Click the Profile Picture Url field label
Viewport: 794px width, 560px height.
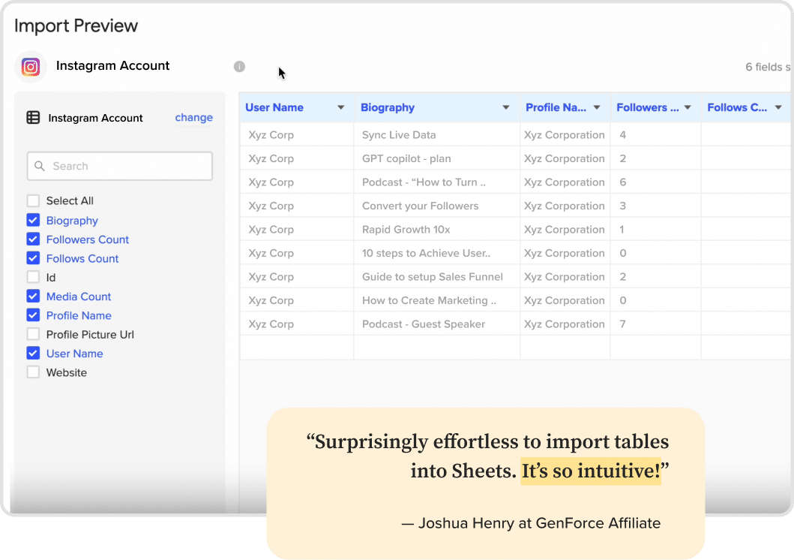coord(90,335)
